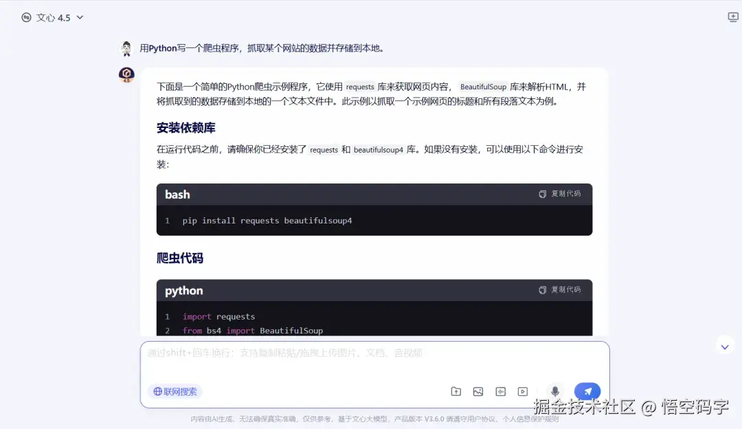Click the blue send message icon
Image resolution: width=742 pixels, height=429 pixels.
[x=587, y=390]
